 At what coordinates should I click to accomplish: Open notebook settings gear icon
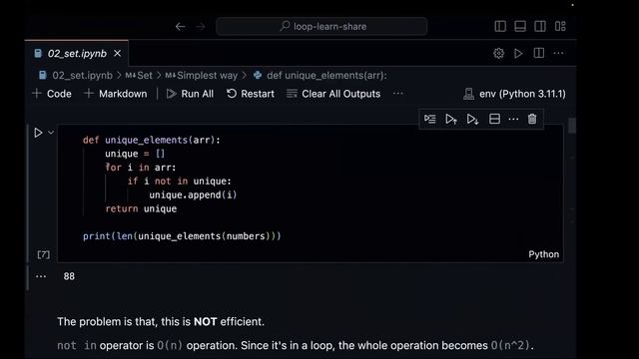(498, 53)
